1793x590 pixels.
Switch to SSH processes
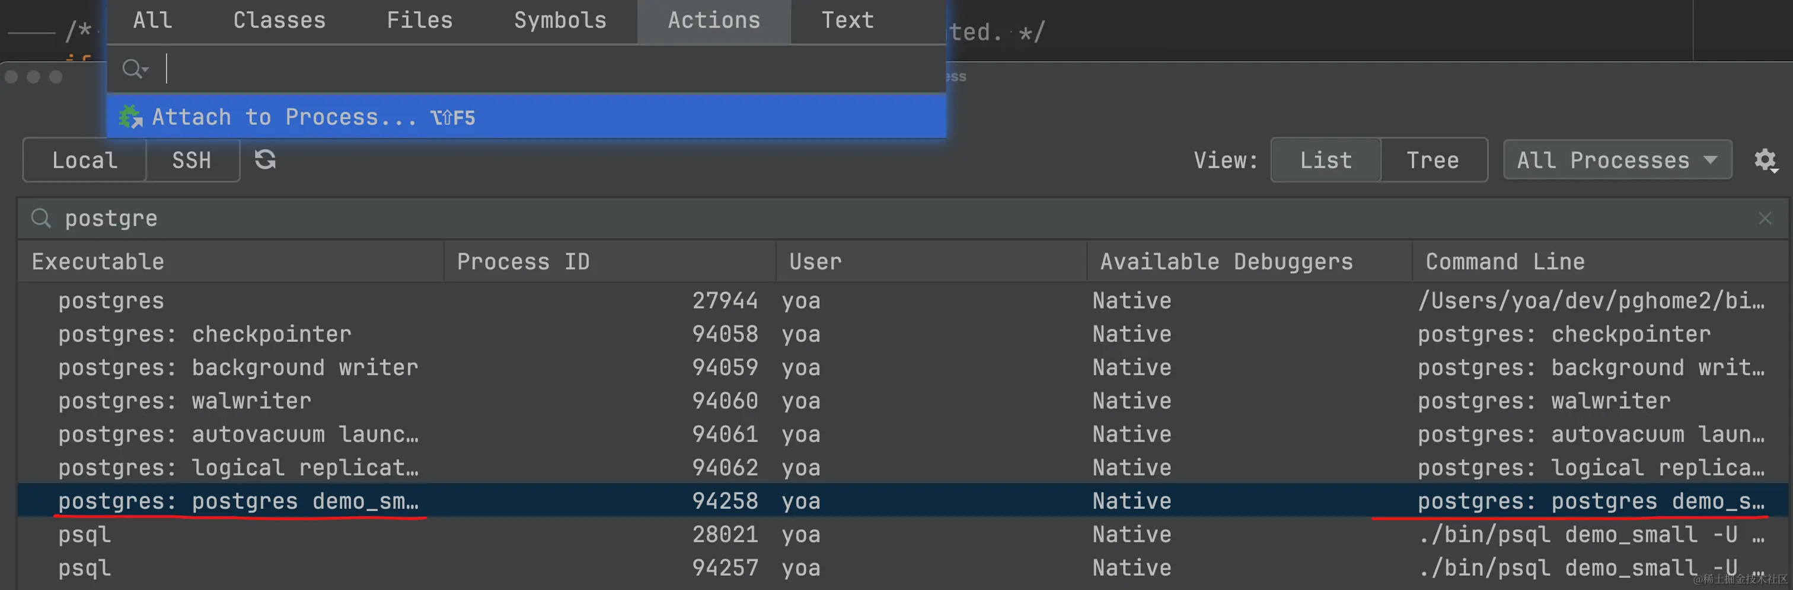pos(192,160)
